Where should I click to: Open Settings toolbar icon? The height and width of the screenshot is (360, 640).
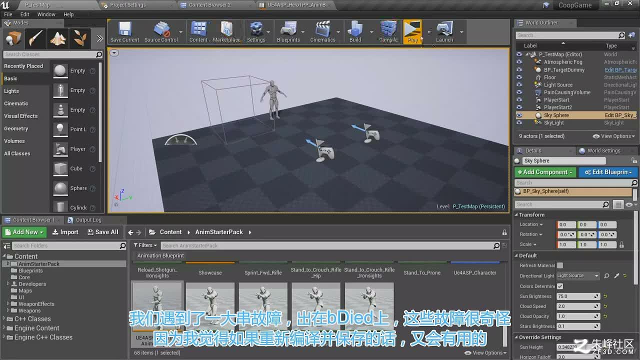256,31
